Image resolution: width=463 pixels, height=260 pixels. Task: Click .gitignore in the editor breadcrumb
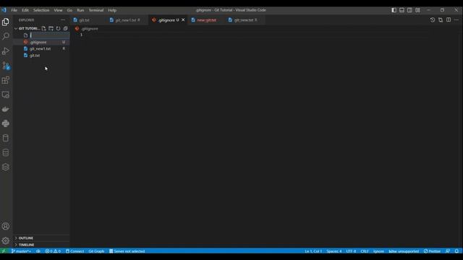(x=90, y=29)
